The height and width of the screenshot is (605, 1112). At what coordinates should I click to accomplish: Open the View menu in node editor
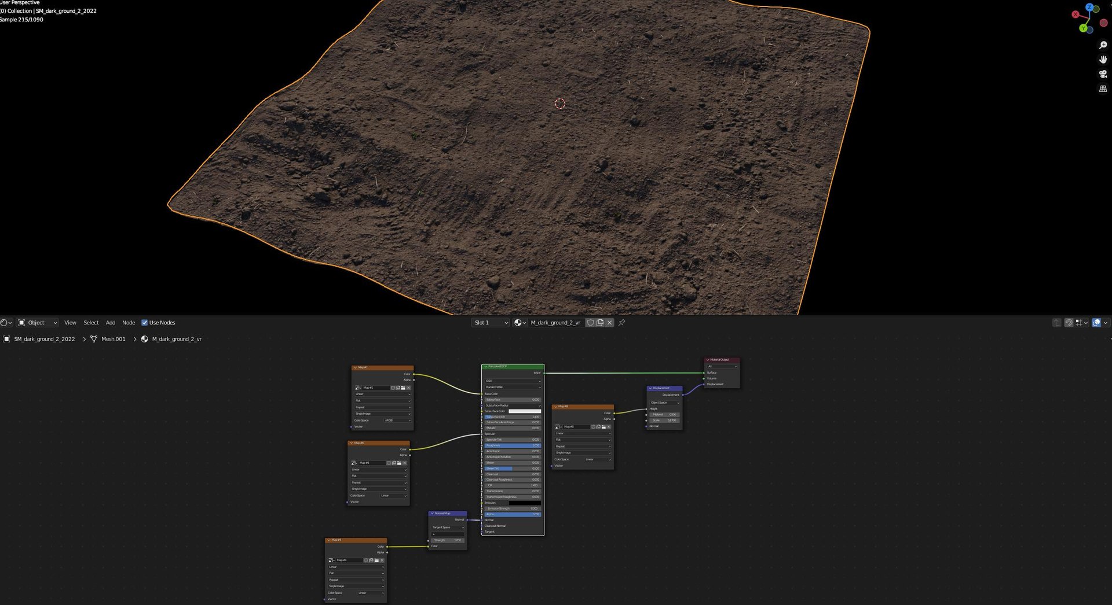70,323
